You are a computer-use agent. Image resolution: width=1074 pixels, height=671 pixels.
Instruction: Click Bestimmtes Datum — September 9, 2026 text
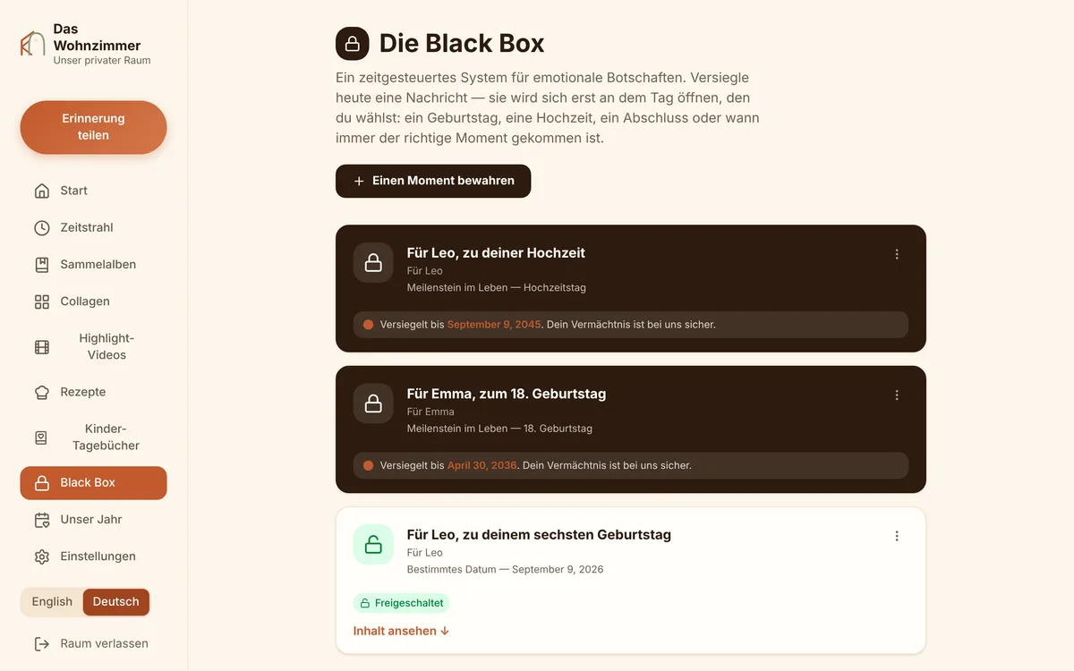point(505,569)
